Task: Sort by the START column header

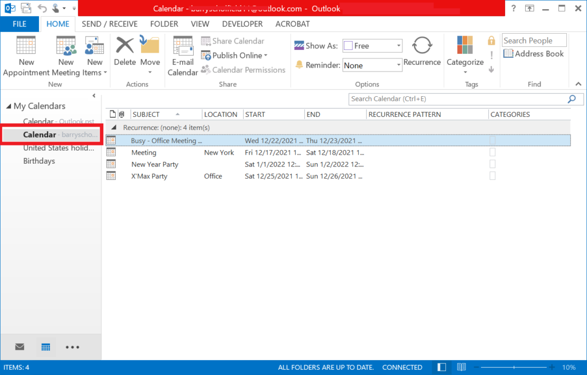Action: tap(273, 115)
